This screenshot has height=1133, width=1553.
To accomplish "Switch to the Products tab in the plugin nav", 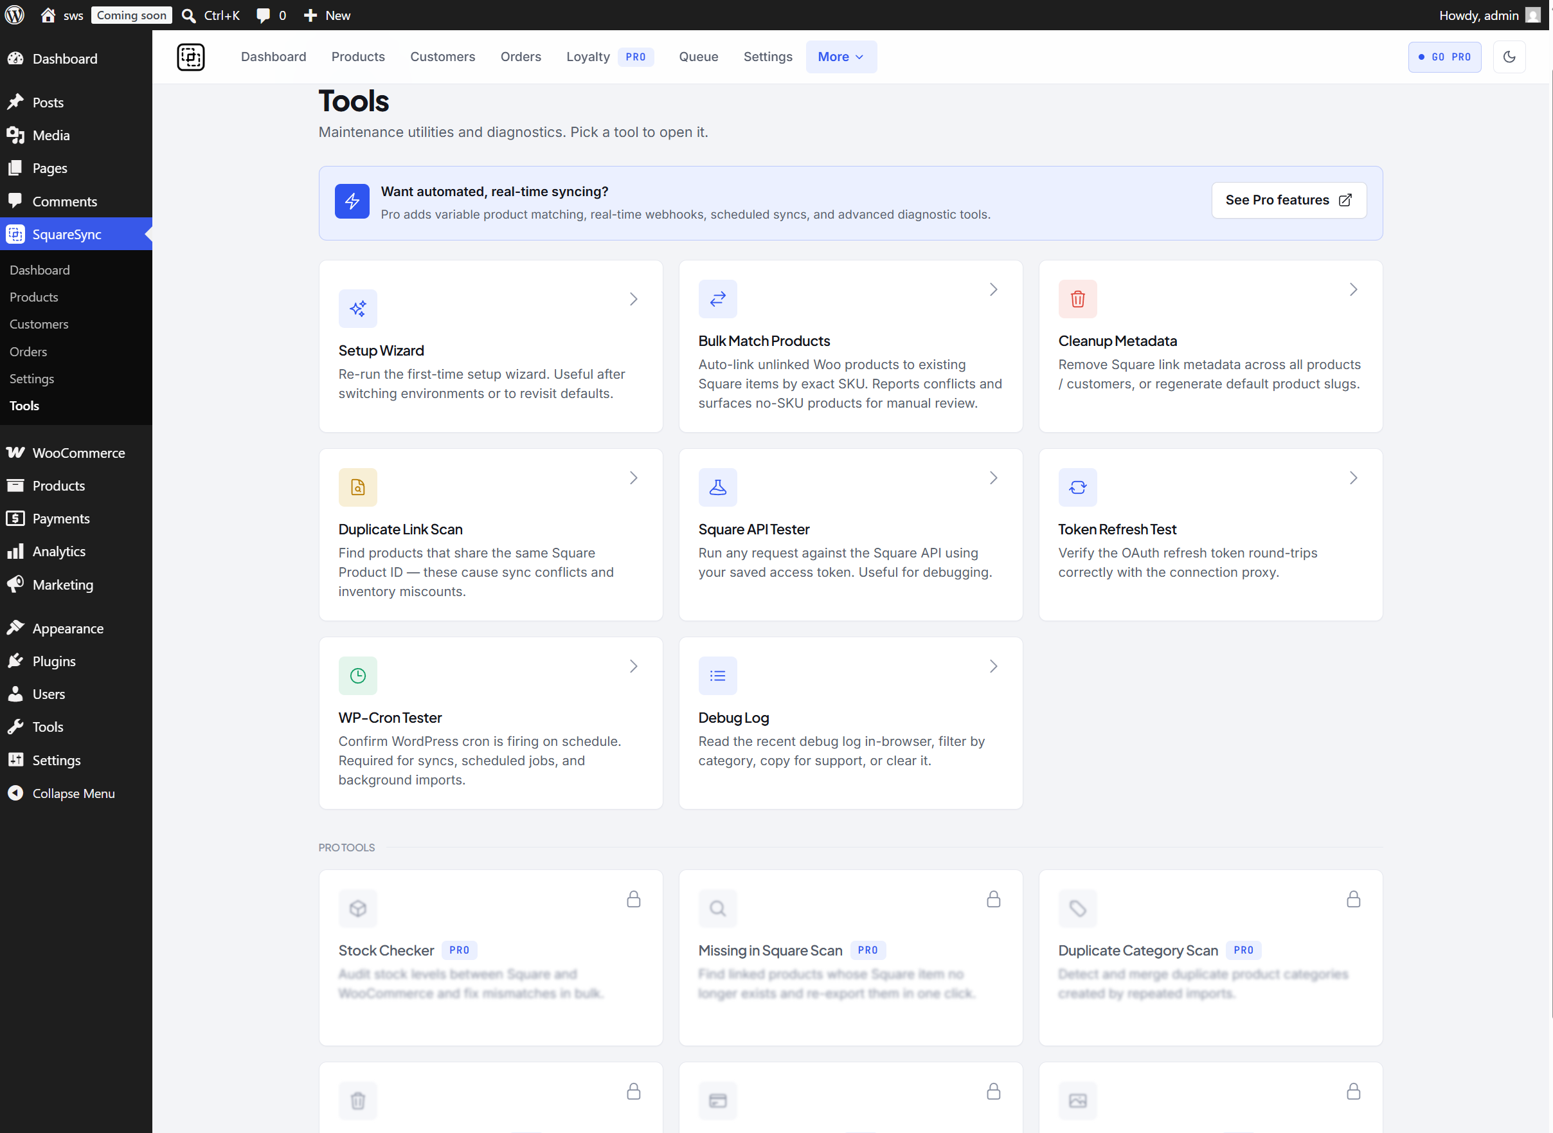I will click(358, 57).
